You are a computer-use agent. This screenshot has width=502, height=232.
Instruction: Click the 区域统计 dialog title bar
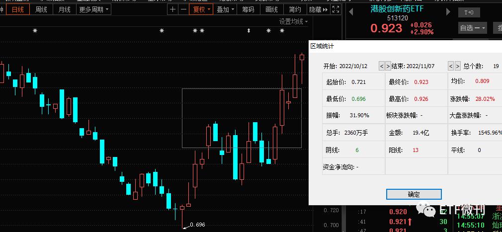click(405, 46)
